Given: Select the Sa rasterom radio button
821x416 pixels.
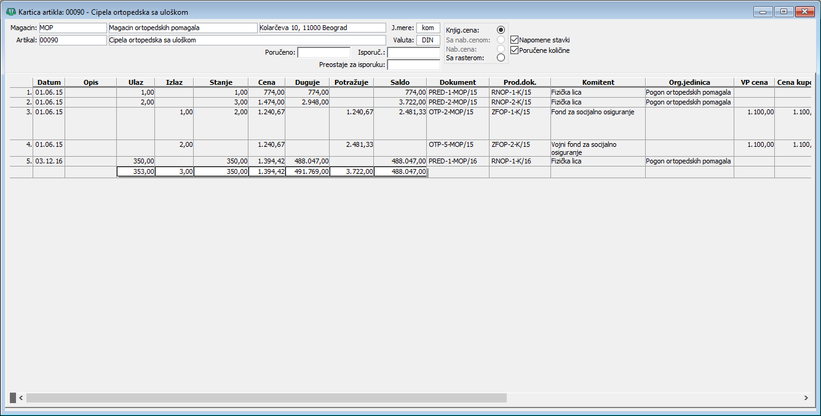Looking at the screenshot, I should (x=501, y=58).
